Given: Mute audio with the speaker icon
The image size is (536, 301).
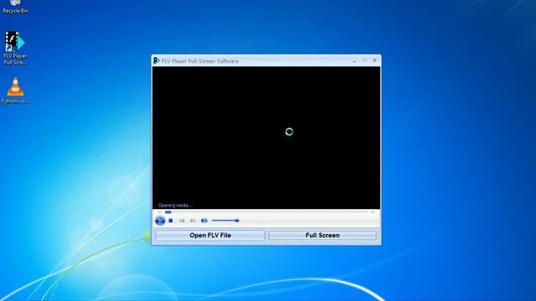Looking at the screenshot, I should (204, 221).
